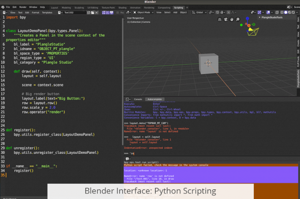Screen dimensions: 300x199
Task: Open the Python console editor type menu
Action: pyautogui.click(x=128, y=99)
